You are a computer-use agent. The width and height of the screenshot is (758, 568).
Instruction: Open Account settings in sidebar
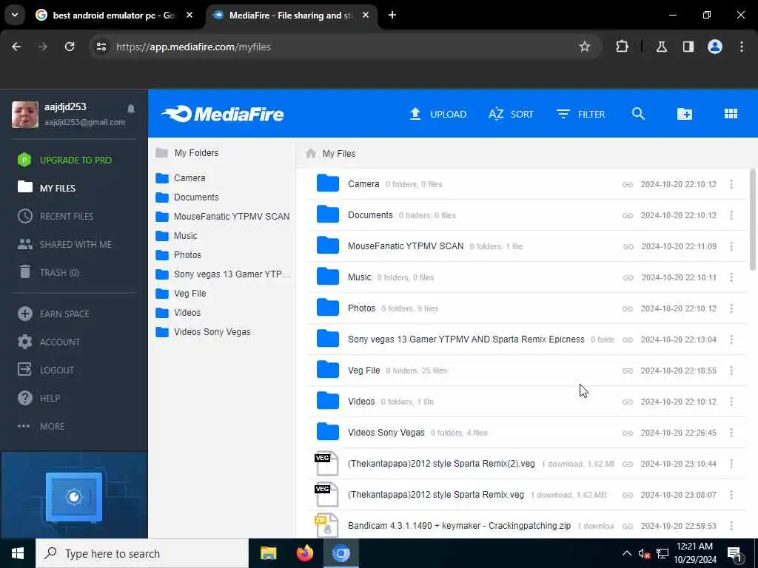point(49,342)
